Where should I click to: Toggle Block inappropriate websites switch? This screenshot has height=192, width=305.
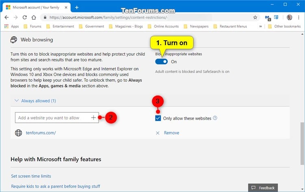click(161, 62)
